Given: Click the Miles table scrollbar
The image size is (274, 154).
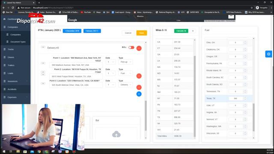Looking at the screenshot, I should (195, 96).
